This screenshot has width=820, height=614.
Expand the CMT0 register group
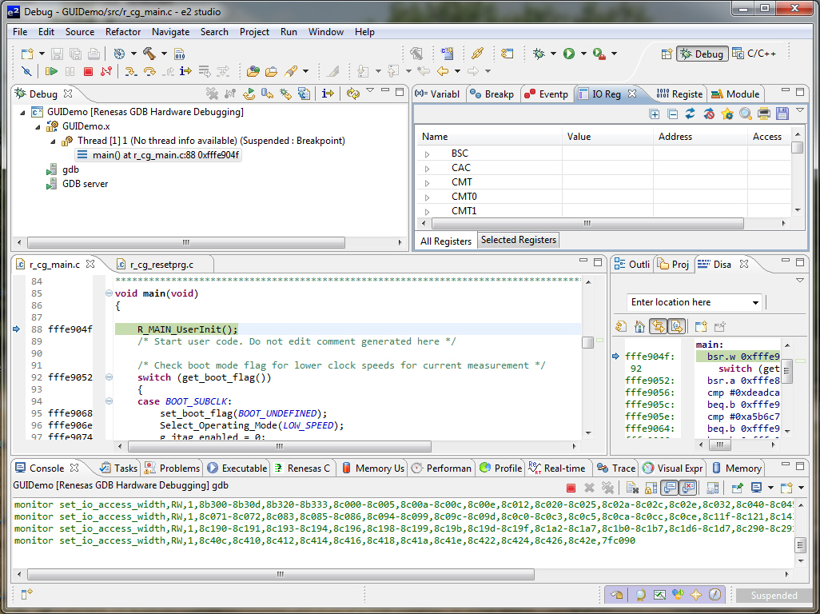[427, 197]
